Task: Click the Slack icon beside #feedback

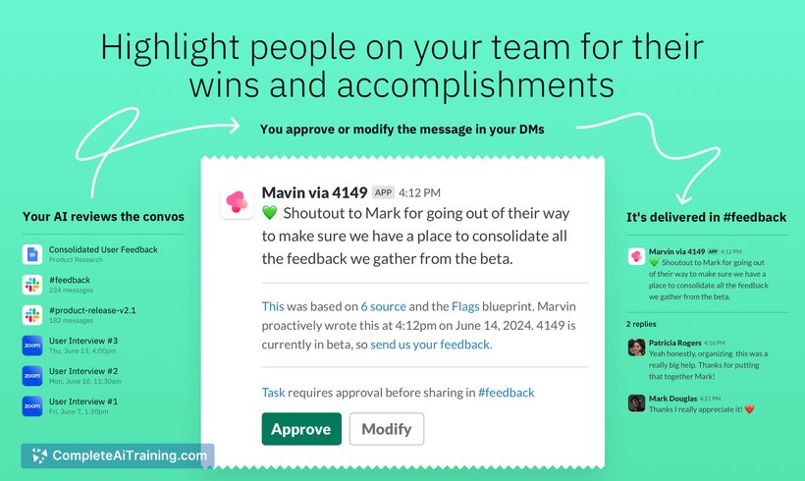Action: pyautogui.click(x=31, y=285)
